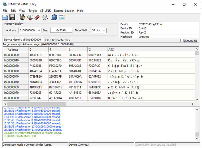
Task: Open the ST-LINK menu
Action: (45, 11)
